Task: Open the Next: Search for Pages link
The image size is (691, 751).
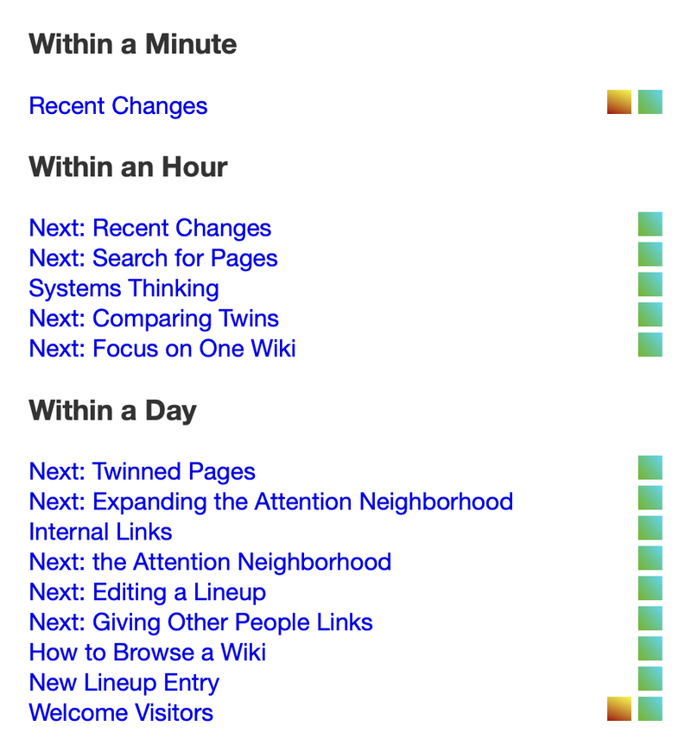Action: point(153,258)
